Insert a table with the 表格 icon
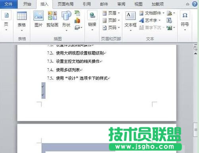 22,16
